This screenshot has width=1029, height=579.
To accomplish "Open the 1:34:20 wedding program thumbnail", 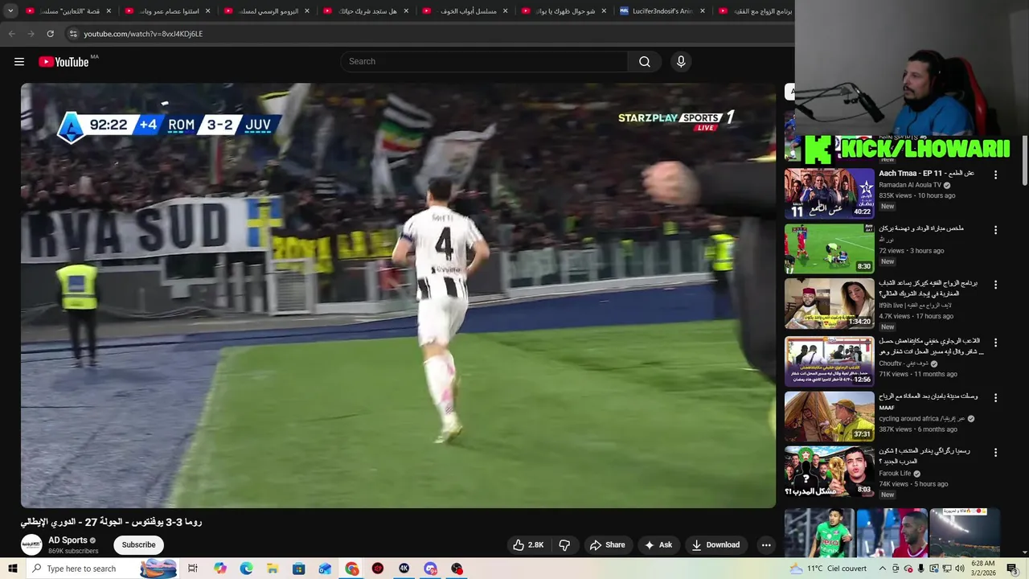I will pos(829,304).
